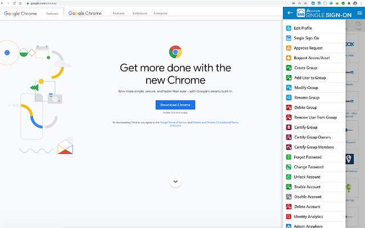
Task: Click the Certify Group icon
Action: (289, 127)
